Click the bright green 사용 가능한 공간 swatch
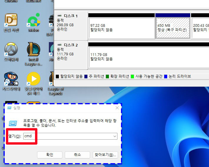Viewport: 209px width, 167px height. coord(132,77)
